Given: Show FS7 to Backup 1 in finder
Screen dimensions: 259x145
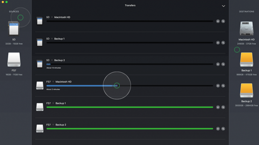Looking at the screenshot, I should [223, 107].
